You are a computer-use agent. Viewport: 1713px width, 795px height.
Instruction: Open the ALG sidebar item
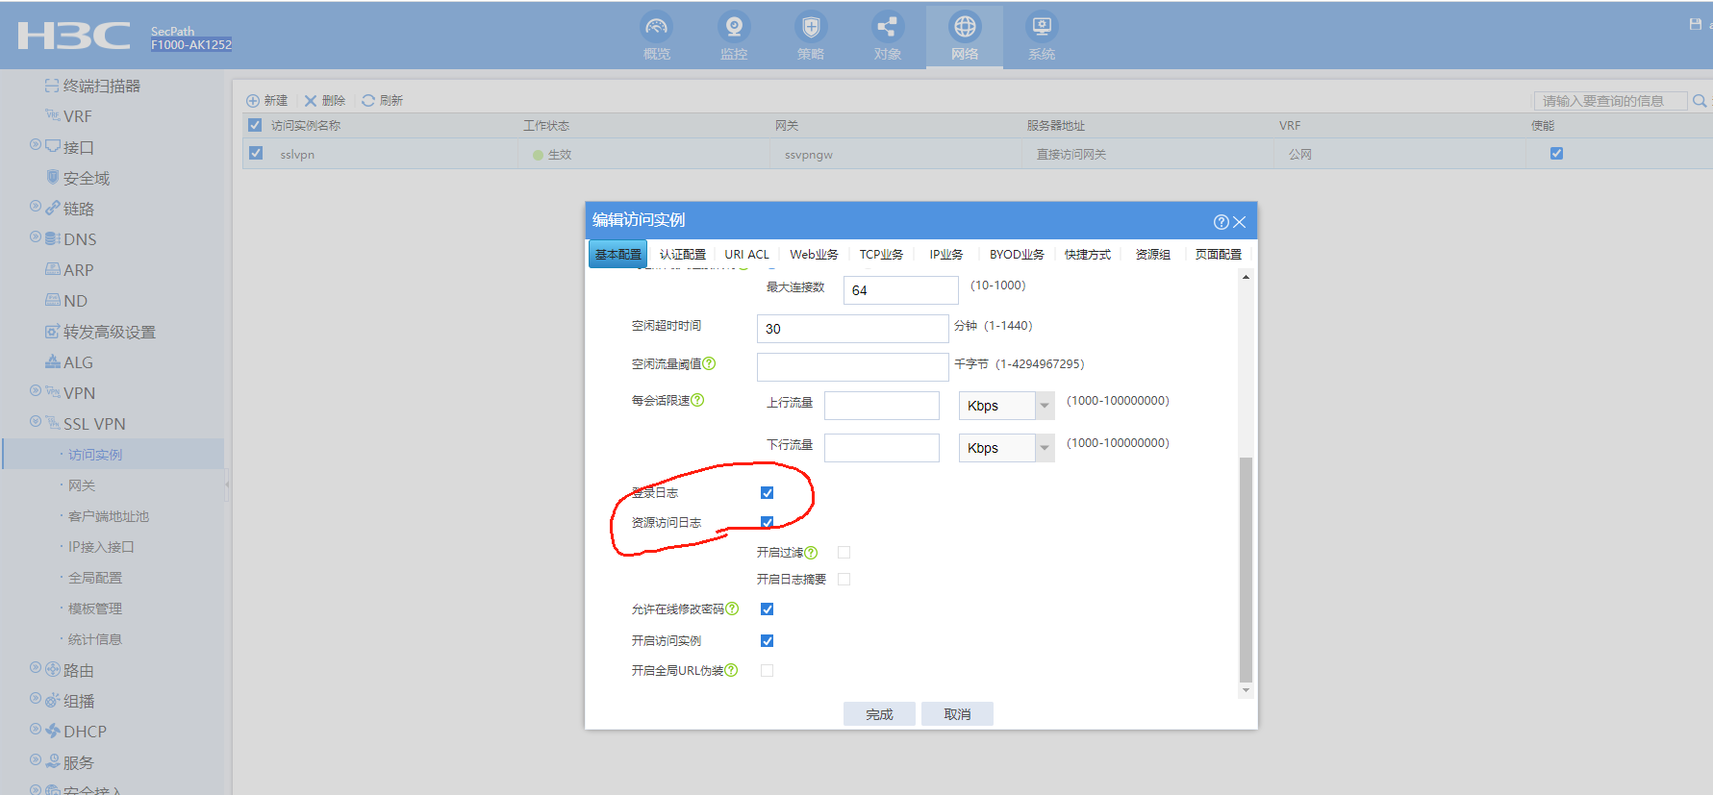point(69,362)
